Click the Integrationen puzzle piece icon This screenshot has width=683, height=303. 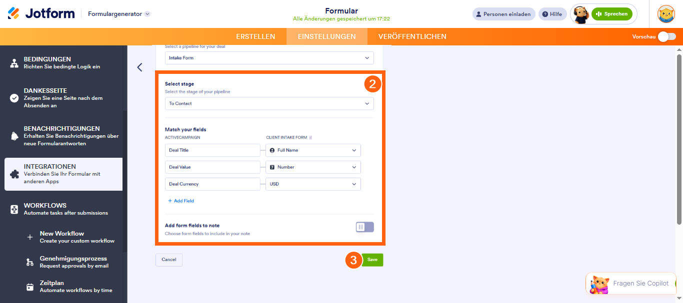pyautogui.click(x=14, y=174)
